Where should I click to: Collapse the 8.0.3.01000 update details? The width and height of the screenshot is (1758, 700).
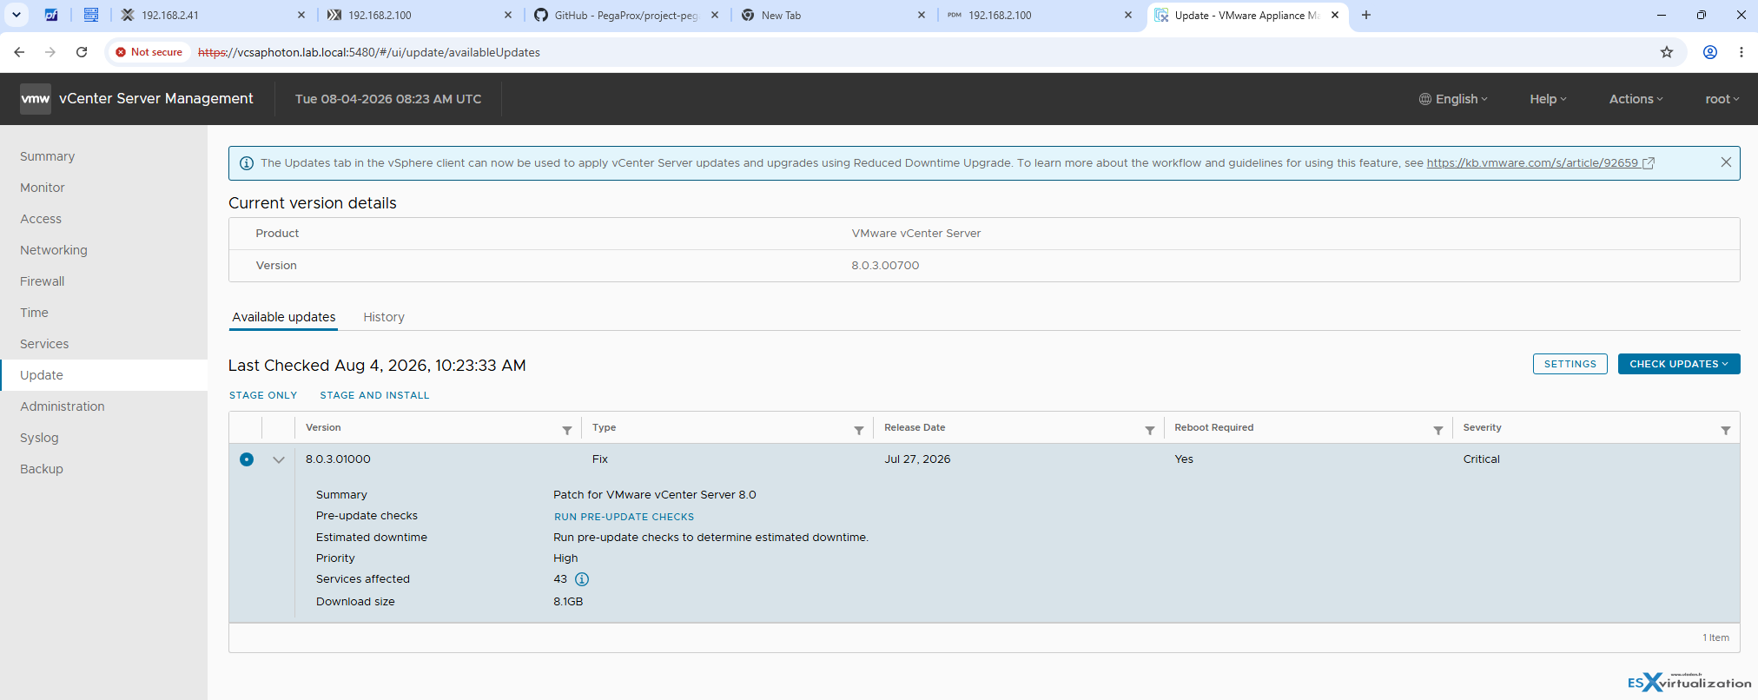point(279,459)
